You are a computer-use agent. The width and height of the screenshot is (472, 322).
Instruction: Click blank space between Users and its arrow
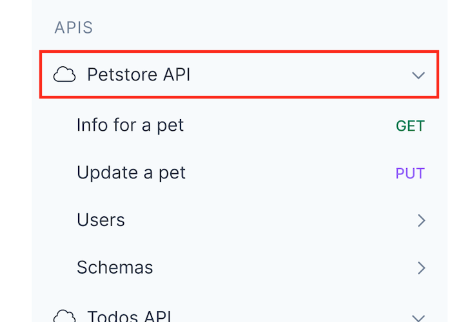tap(271, 221)
